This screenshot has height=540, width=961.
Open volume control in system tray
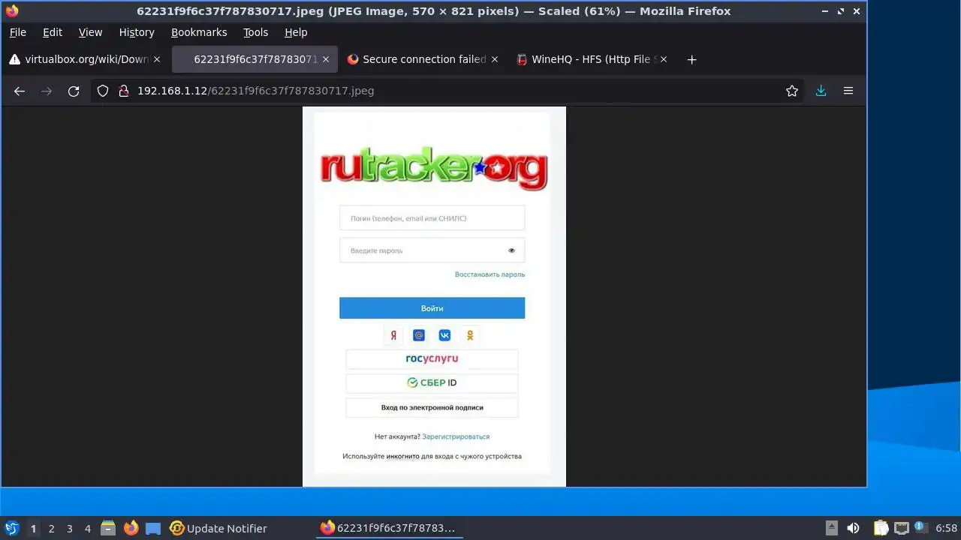853,528
